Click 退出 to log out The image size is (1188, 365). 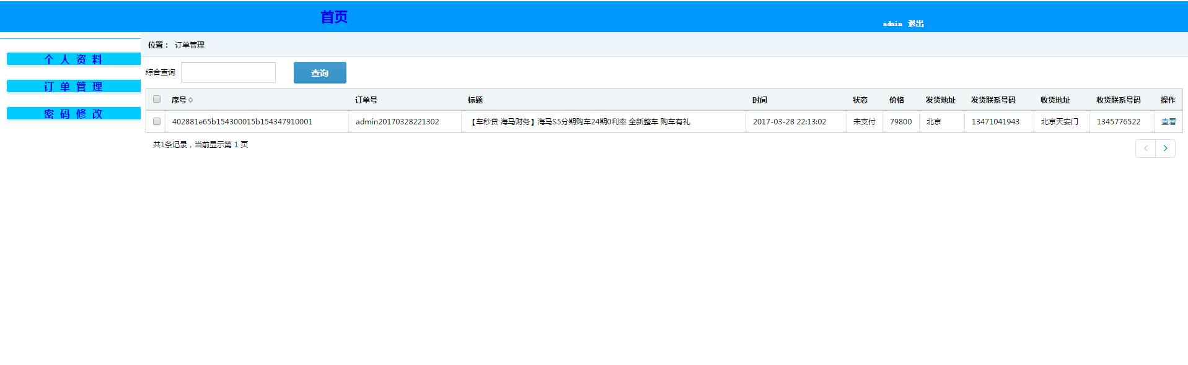pyautogui.click(x=915, y=24)
